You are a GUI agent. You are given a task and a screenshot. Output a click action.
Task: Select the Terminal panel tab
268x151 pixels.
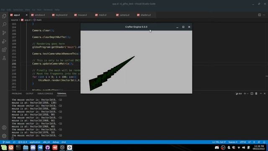(x=62, y=94)
